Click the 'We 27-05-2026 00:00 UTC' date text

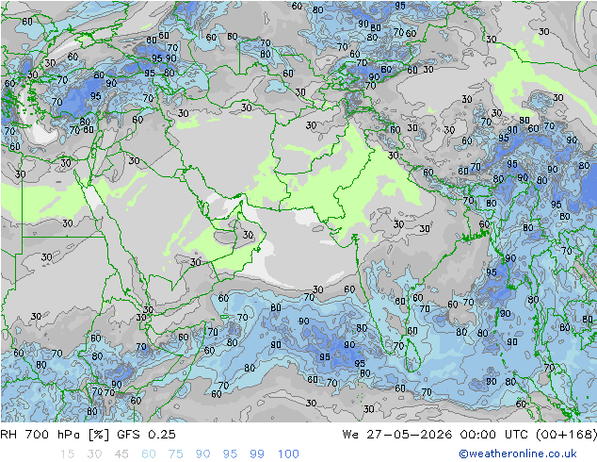[435, 434]
